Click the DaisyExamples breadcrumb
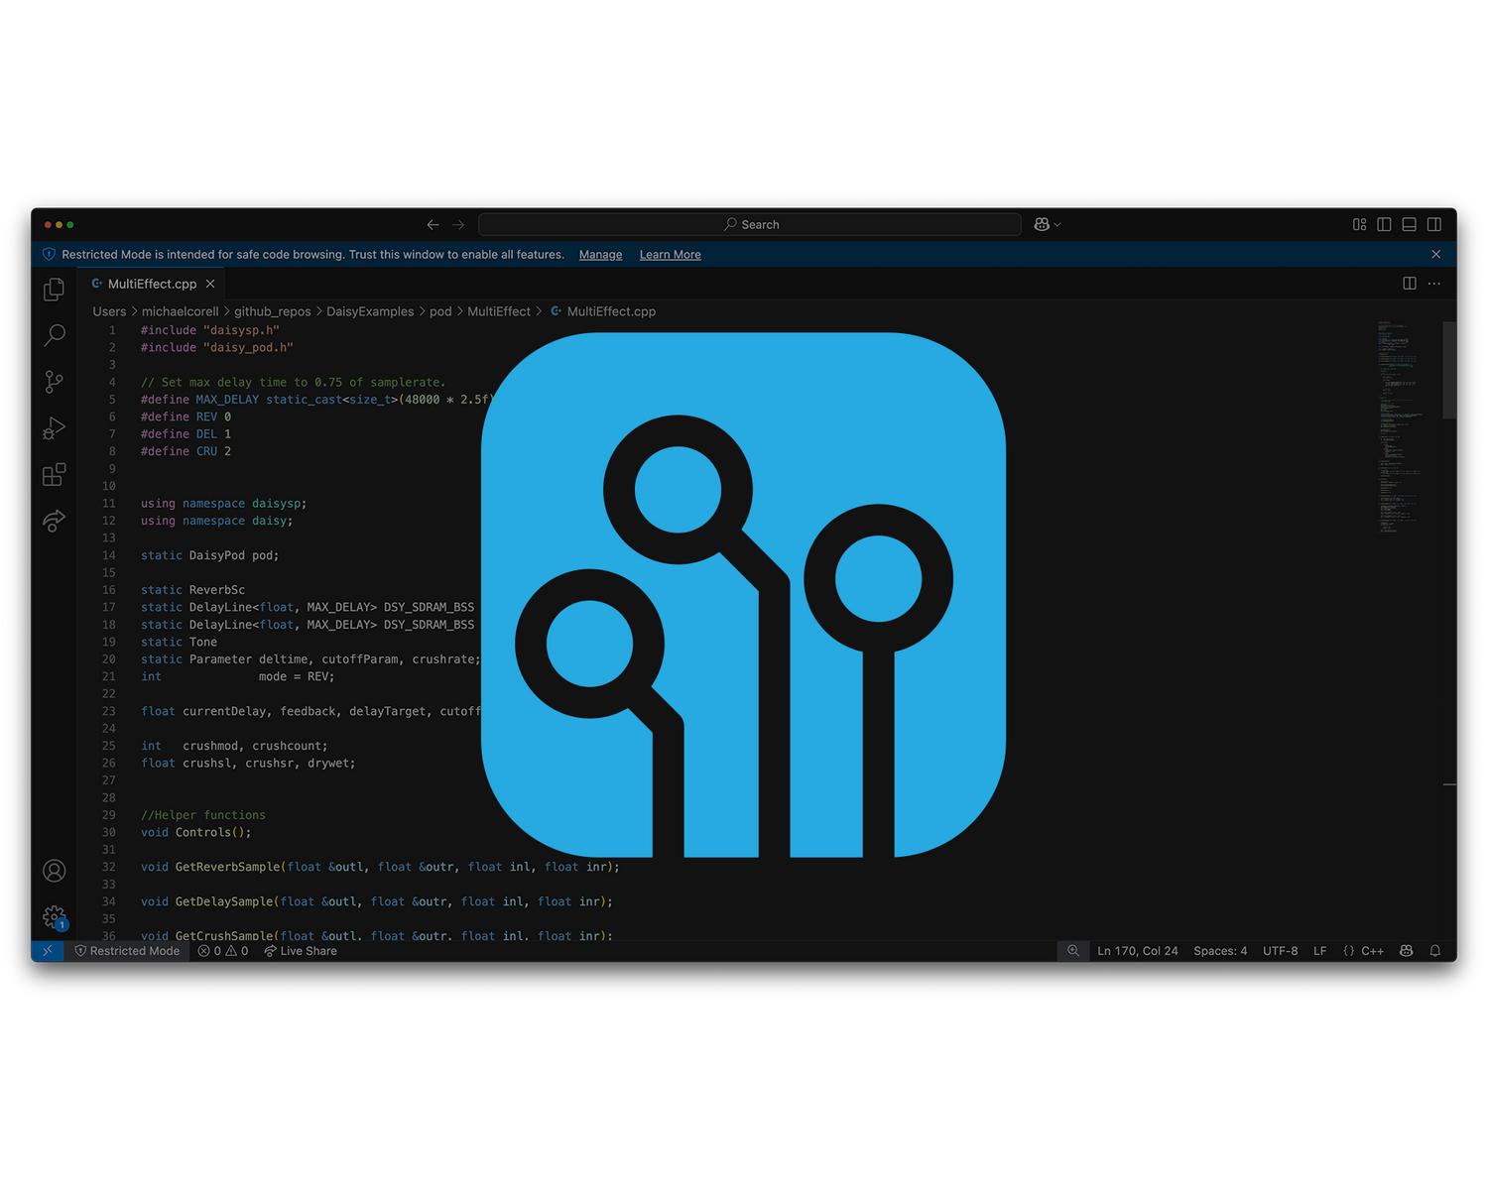Viewport: 1488px width, 1190px height. click(x=370, y=311)
